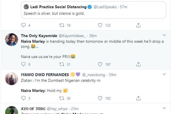Share the tweet quoting Ladi
171x114 pixels.
pos(138,25)
